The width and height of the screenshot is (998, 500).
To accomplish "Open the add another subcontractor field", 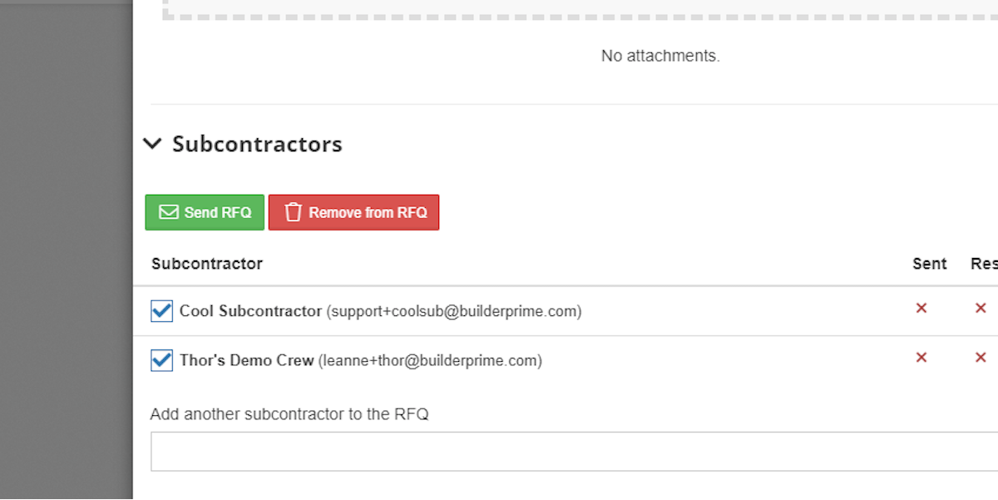I will point(574,451).
